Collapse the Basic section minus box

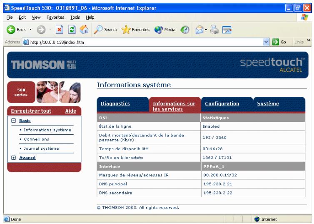[13, 121]
